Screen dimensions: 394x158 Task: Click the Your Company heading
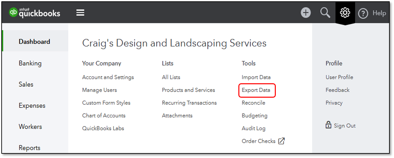tap(102, 63)
